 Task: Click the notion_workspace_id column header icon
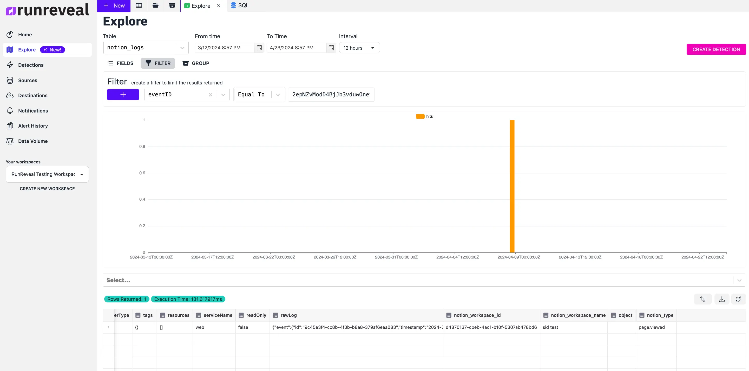coord(449,315)
